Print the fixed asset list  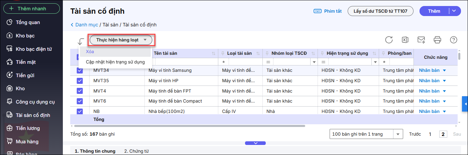[437, 40]
